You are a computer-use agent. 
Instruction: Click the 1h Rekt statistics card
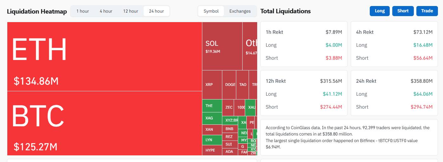point(304,45)
